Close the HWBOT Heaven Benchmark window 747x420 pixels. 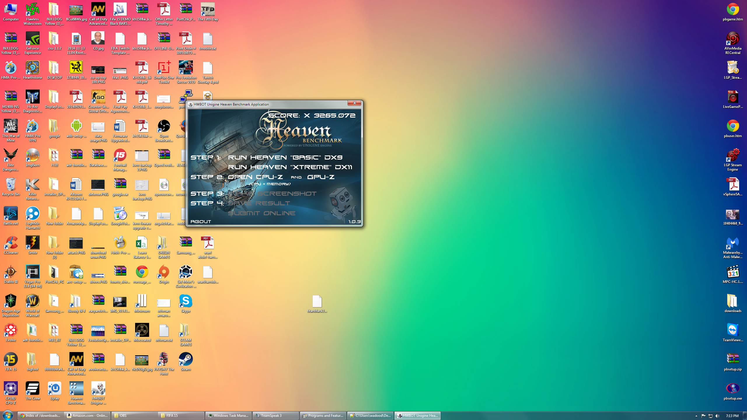355,103
